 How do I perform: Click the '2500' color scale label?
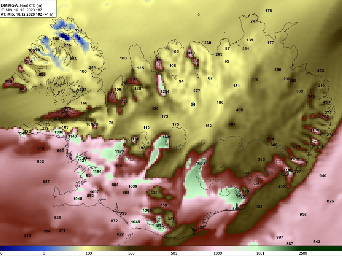[303, 253]
